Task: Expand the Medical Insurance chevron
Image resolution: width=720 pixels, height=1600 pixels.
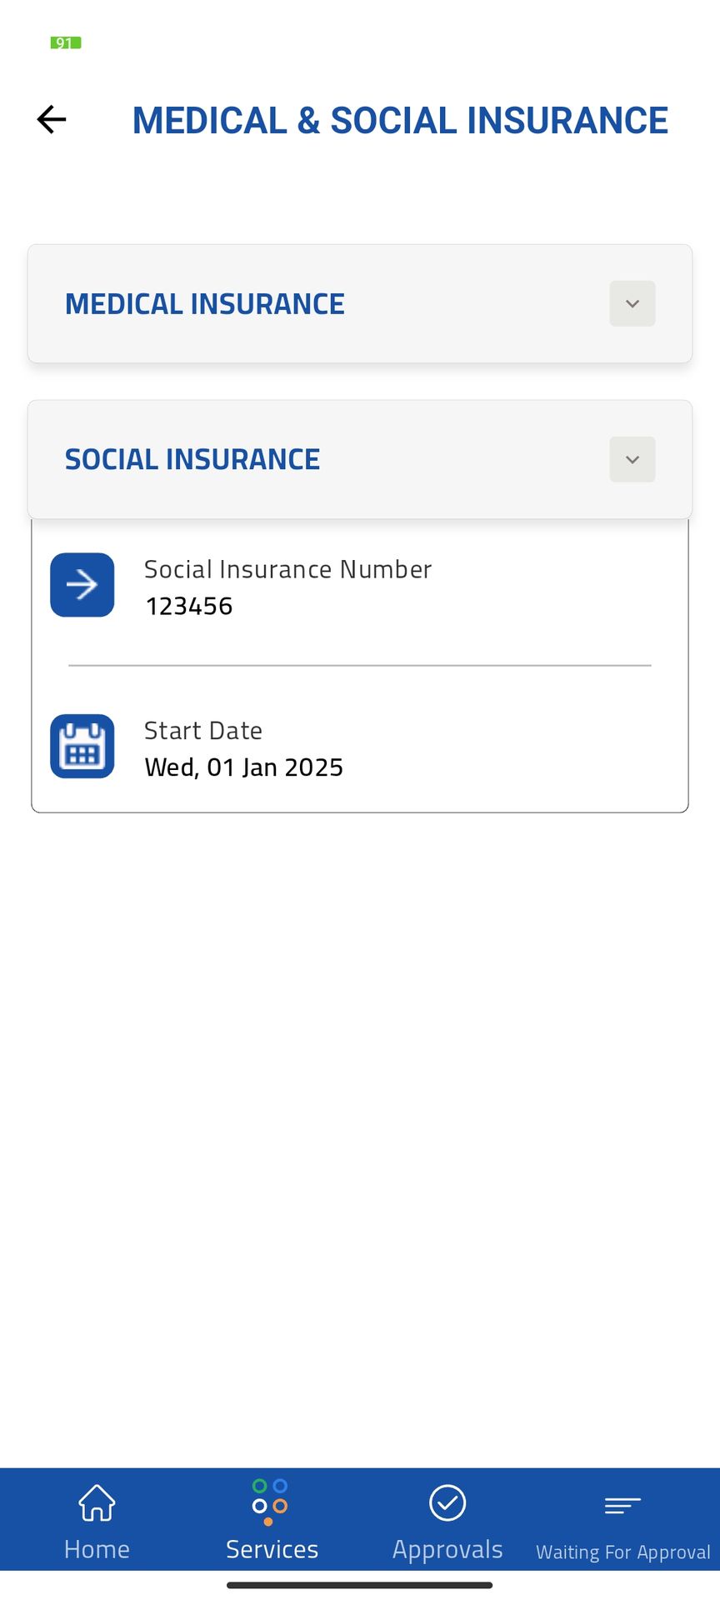Action: point(632,304)
